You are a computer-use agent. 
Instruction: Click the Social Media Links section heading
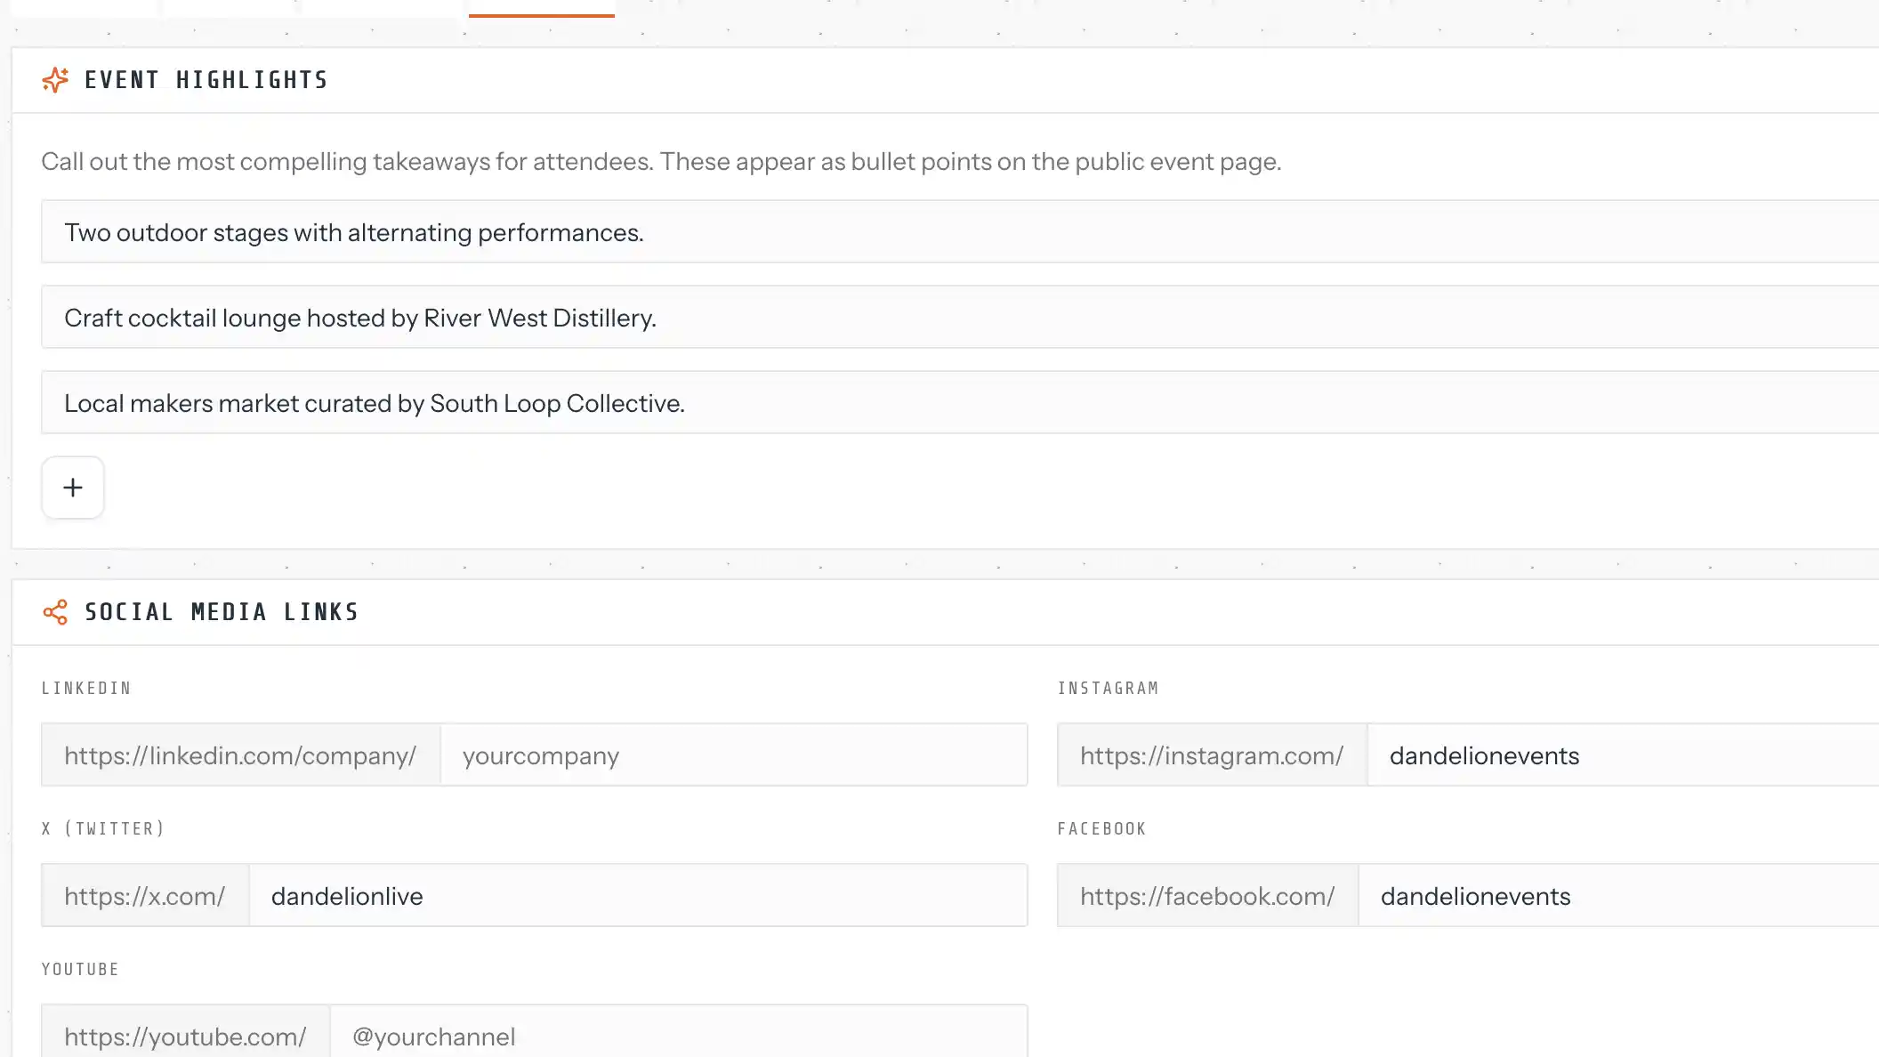[x=222, y=612]
